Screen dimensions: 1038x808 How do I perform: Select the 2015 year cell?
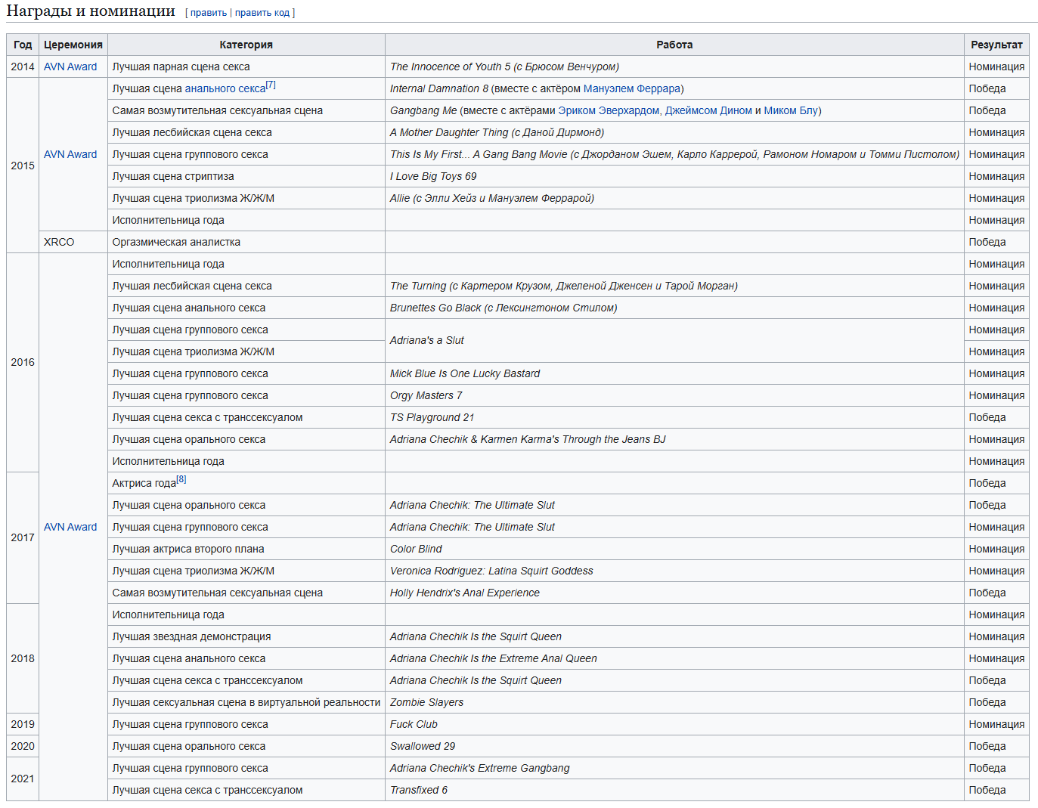point(23,166)
